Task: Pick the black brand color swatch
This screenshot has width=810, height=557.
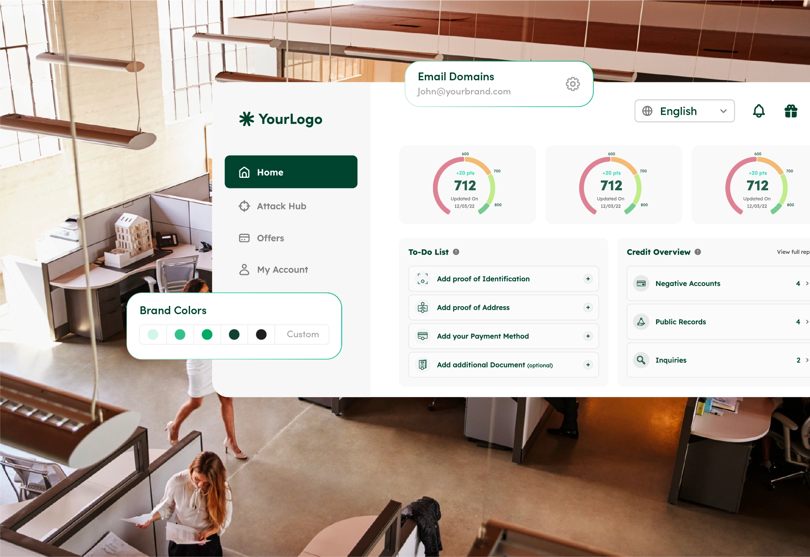Action: (261, 335)
